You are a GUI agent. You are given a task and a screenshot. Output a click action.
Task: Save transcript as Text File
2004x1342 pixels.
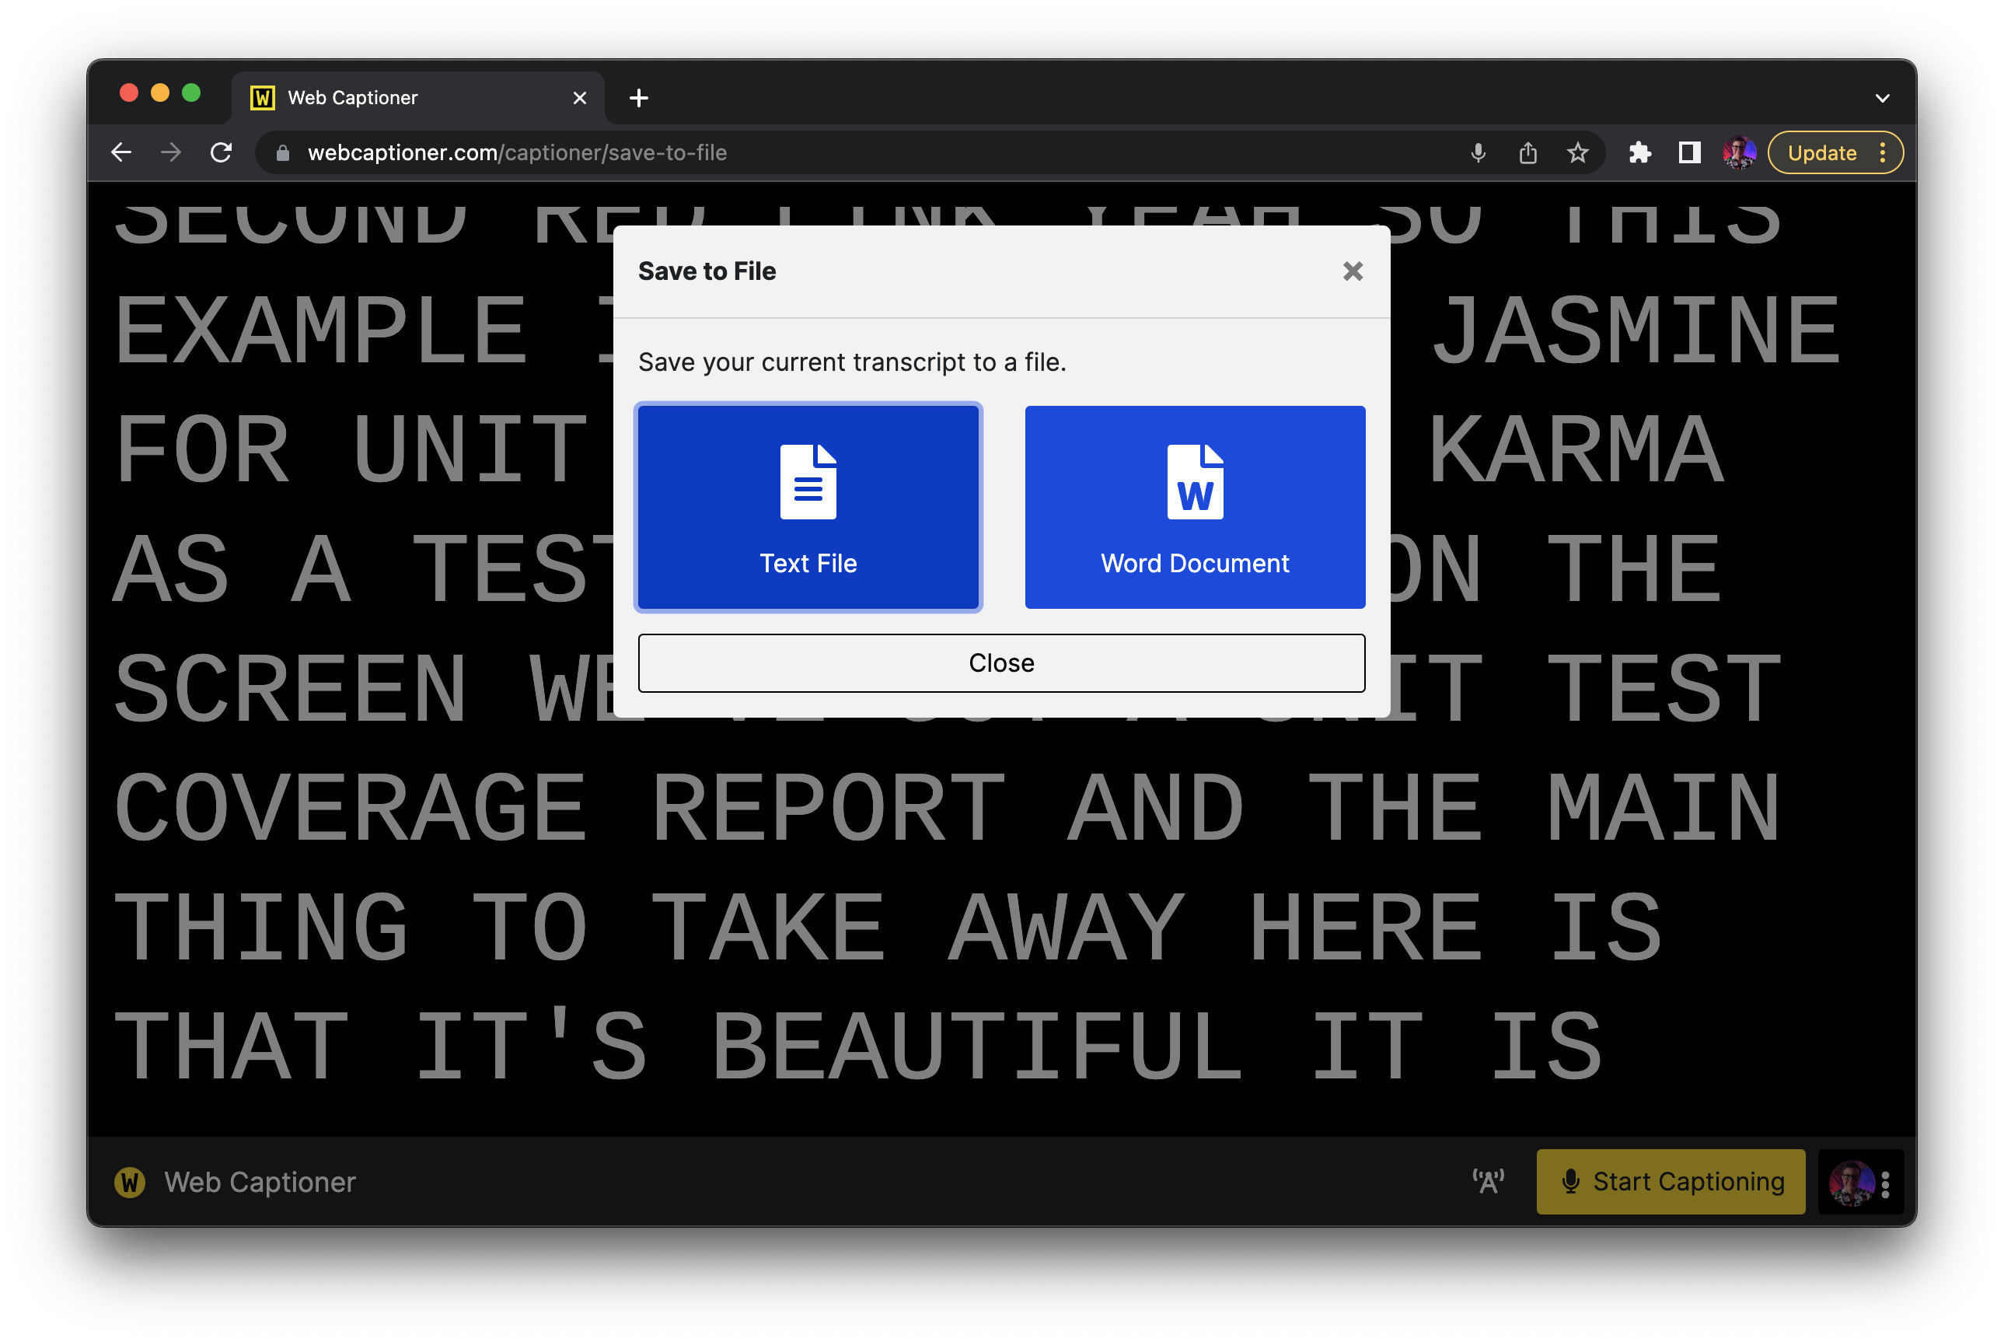(x=808, y=507)
